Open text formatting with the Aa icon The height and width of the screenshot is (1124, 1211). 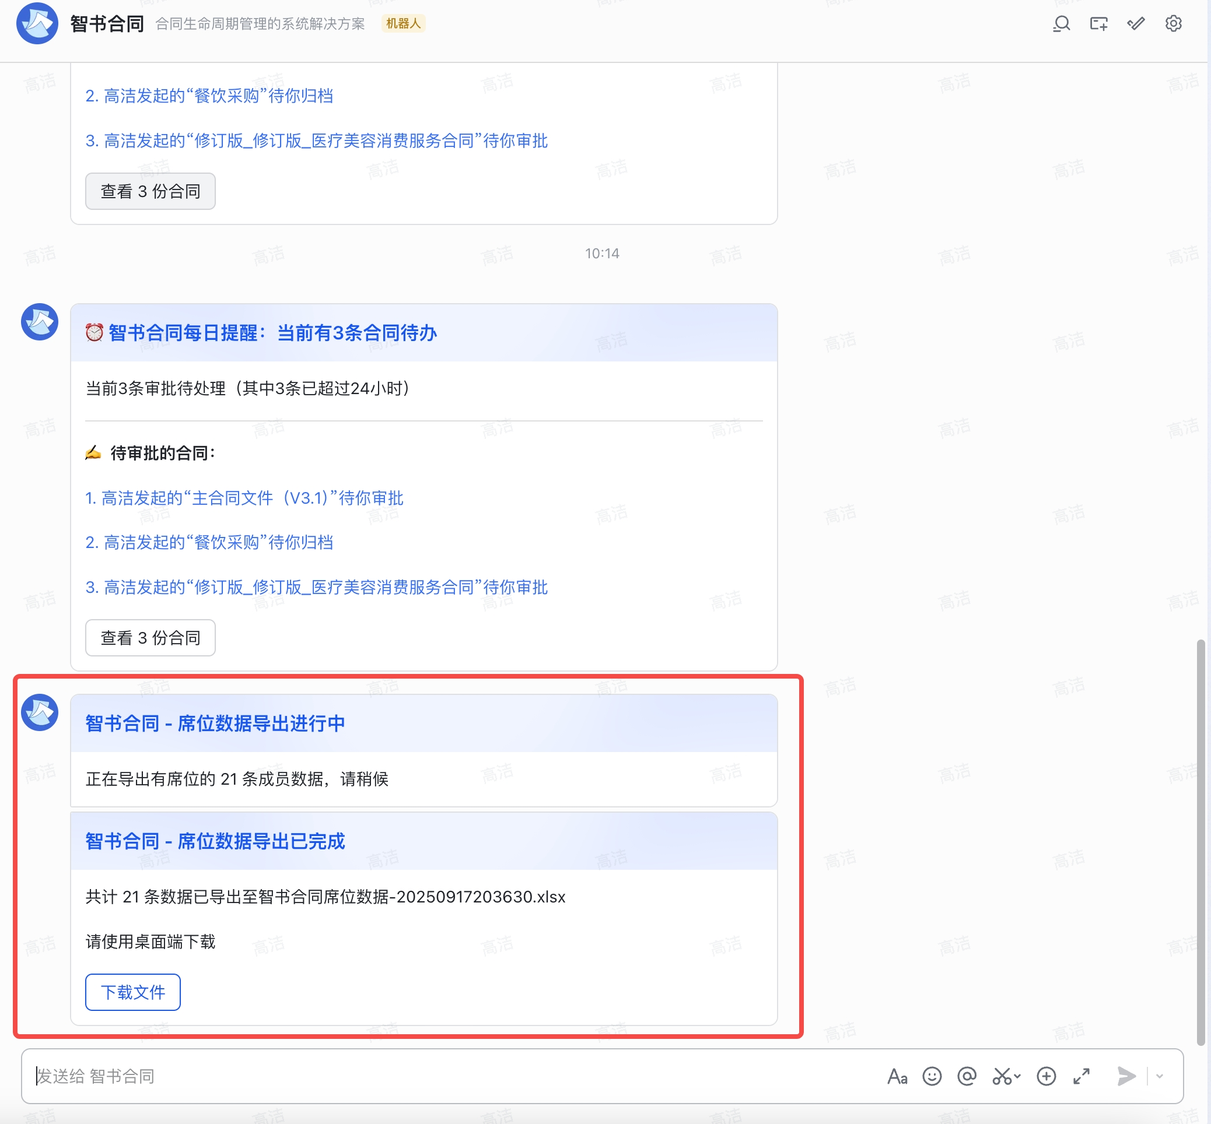click(899, 1076)
